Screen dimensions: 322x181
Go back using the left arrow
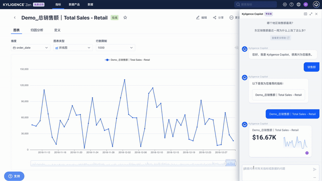[x=15, y=18]
